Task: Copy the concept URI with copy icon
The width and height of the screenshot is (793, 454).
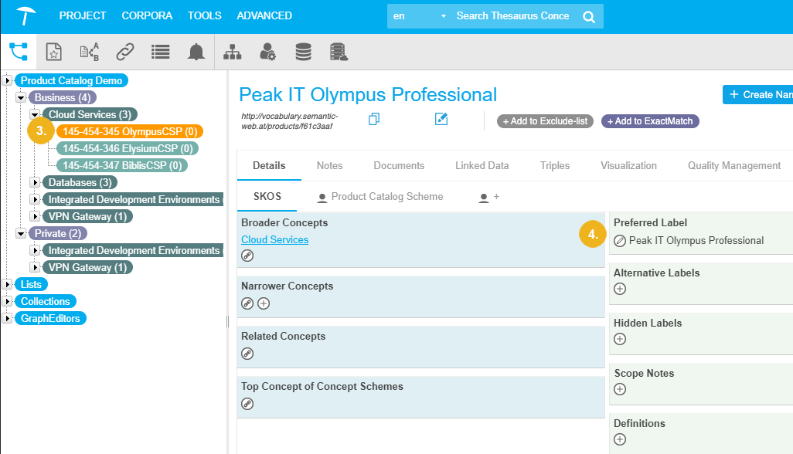Action: (x=374, y=119)
